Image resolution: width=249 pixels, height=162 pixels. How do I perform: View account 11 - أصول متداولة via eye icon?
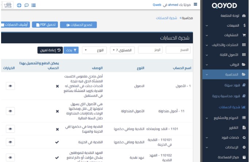[x=10, y=111]
